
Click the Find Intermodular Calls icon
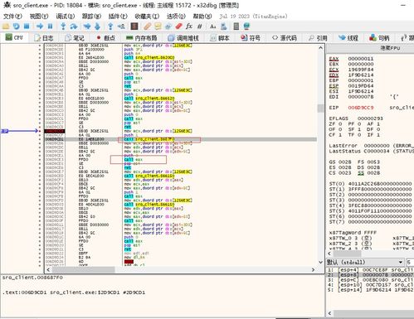pyautogui.click(x=223, y=27)
